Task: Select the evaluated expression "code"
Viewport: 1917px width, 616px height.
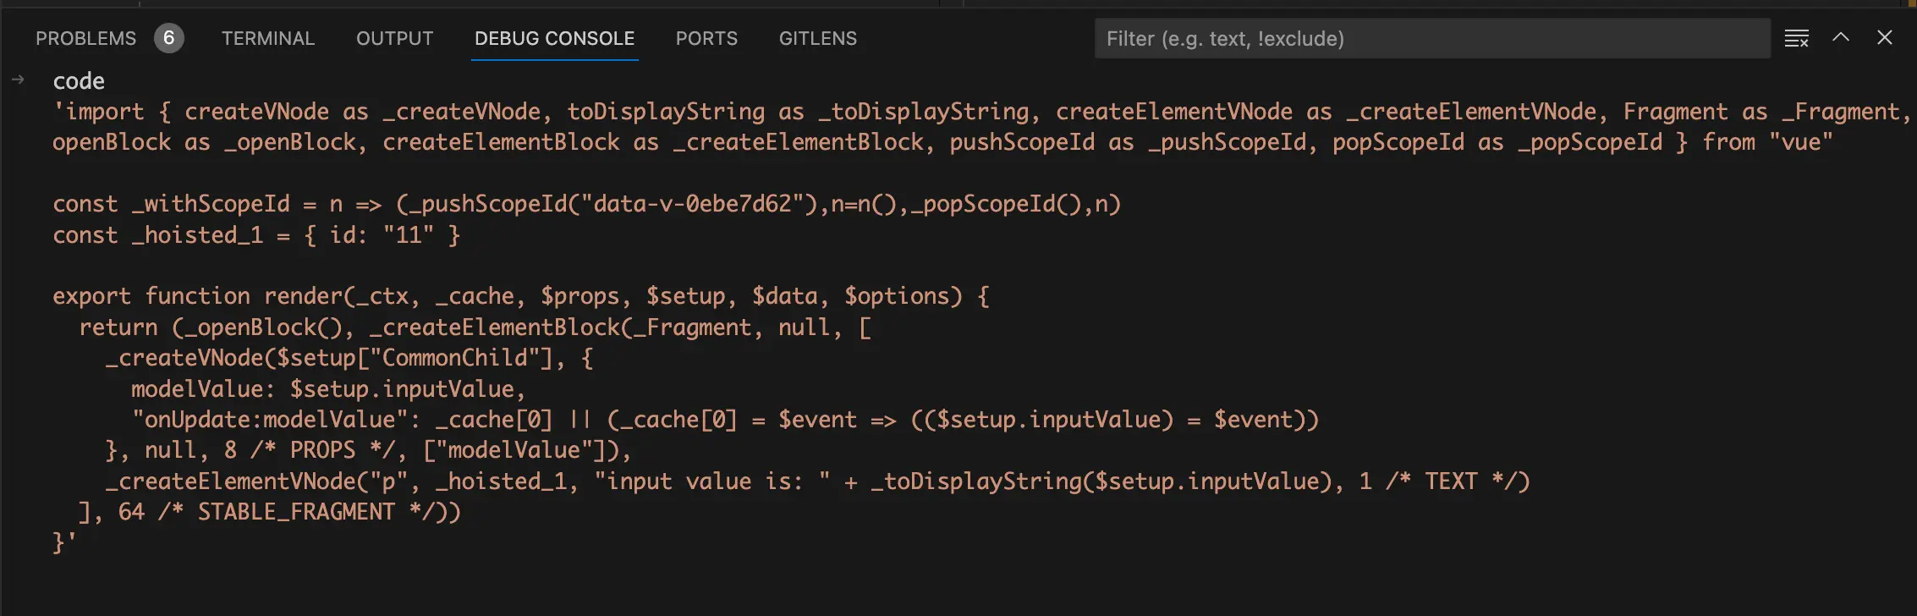Action: pyautogui.click(x=79, y=81)
